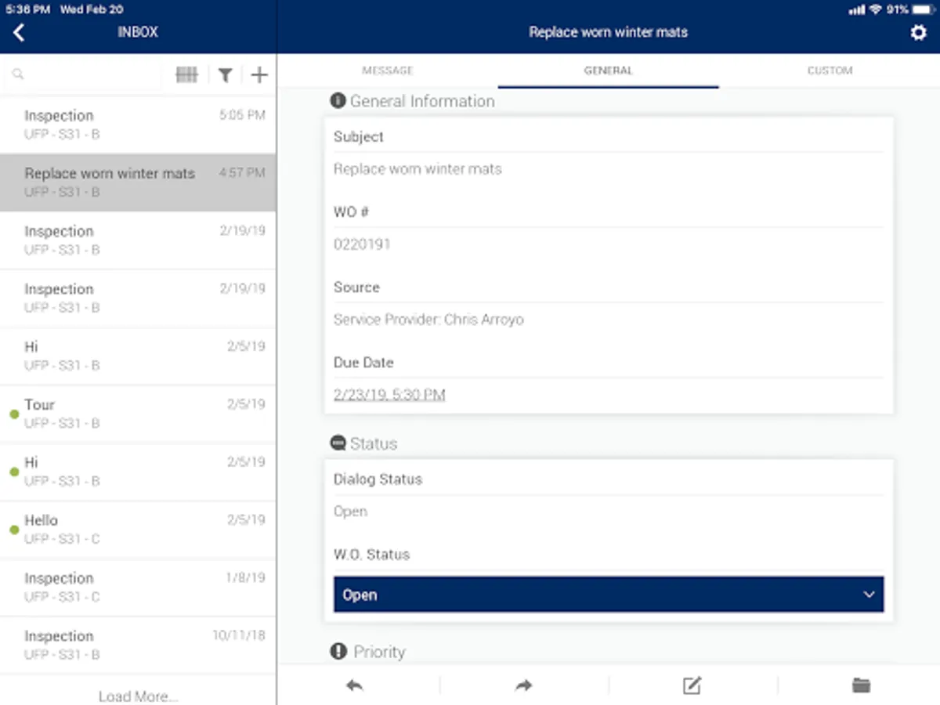
Task: Open the inbox filter funnel
Action: (x=226, y=75)
